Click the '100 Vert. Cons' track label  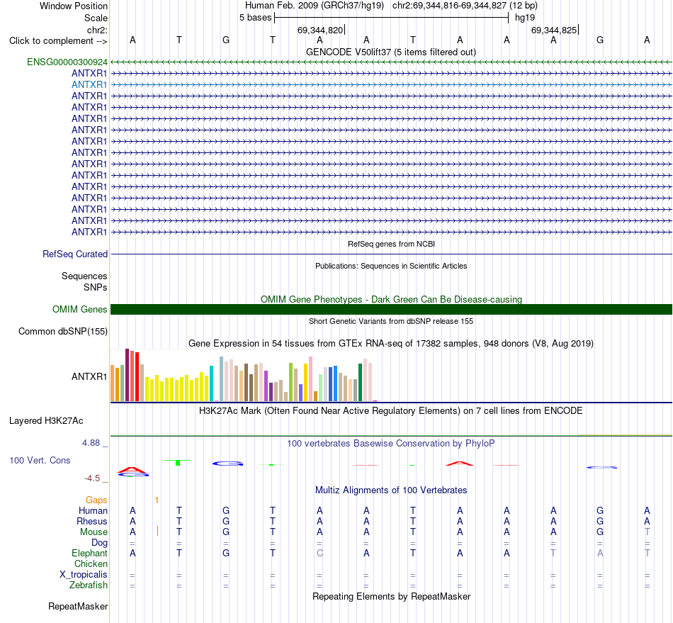40,460
